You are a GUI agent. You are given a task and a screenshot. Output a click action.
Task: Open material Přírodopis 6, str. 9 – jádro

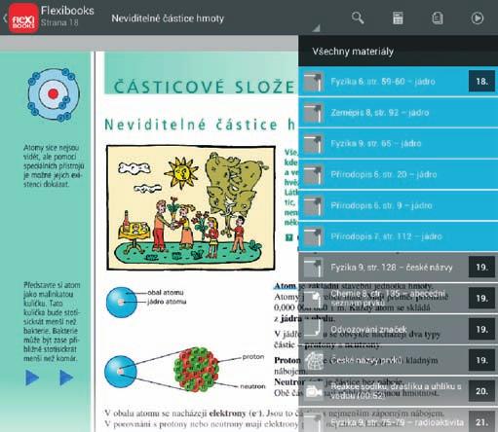click(398, 205)
